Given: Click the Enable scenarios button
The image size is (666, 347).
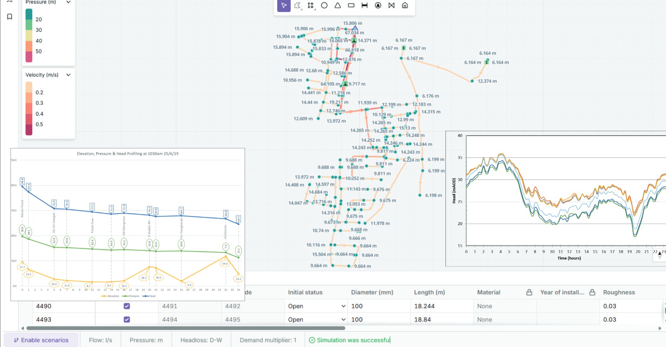Looking at the screenshot, I should click(41, 340).
